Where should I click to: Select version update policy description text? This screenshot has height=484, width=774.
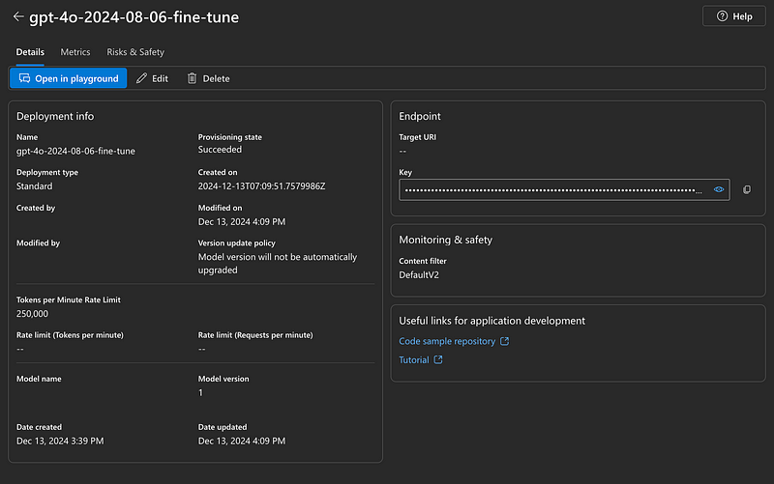coord(278,263)
